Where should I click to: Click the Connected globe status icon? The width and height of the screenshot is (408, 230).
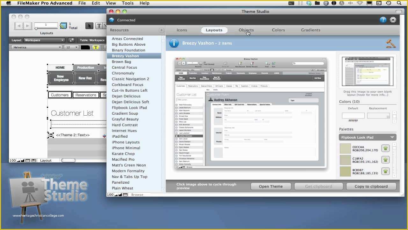pos(112,20)
